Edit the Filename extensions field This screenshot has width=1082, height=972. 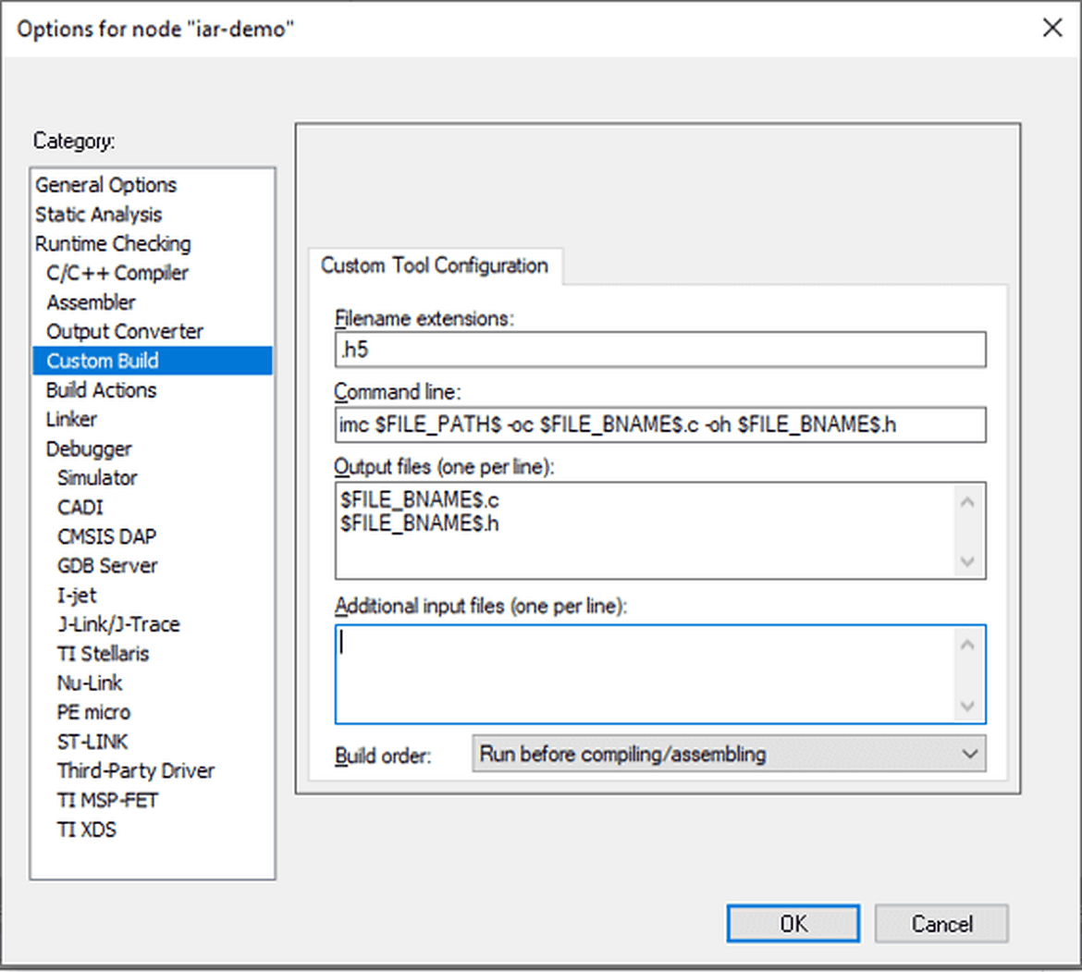coord(658,350)
